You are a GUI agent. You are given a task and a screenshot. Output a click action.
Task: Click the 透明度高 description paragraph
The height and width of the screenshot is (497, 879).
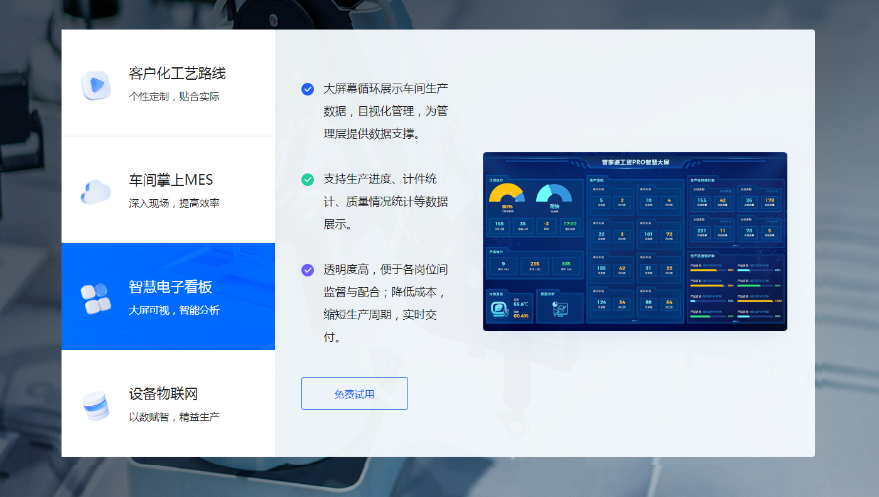pos(385,303)
